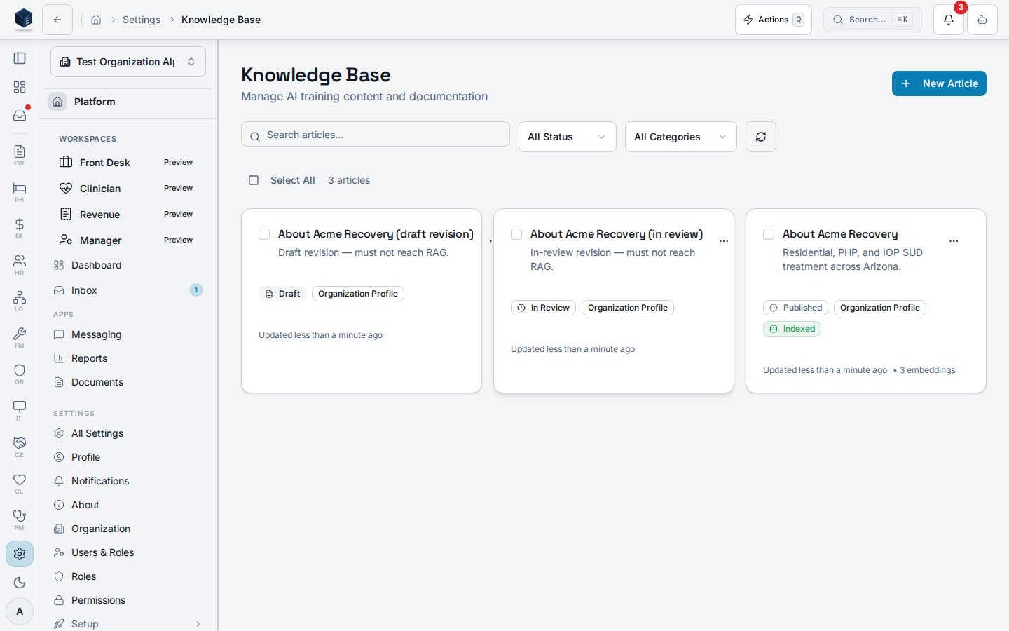
Task: Check the in review article checkbox
Action: pos(516,234)
